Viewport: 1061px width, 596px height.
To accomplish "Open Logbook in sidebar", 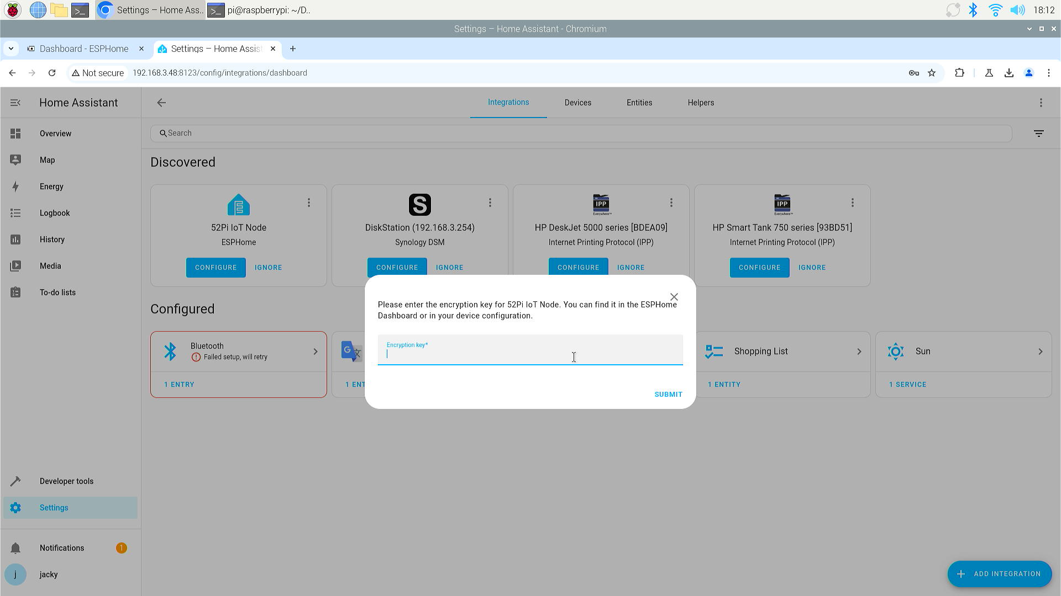I will click(70, 213).
